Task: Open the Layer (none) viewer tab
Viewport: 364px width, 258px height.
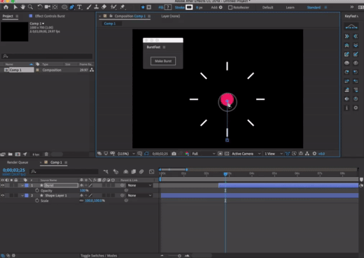Action: coord(171,16)
